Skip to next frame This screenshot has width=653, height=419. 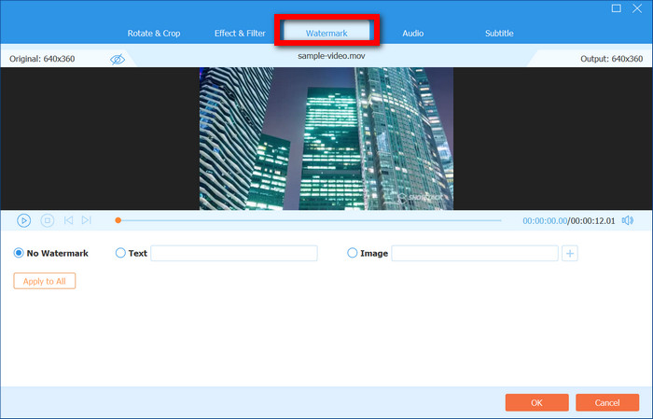(x=86, y=220)
